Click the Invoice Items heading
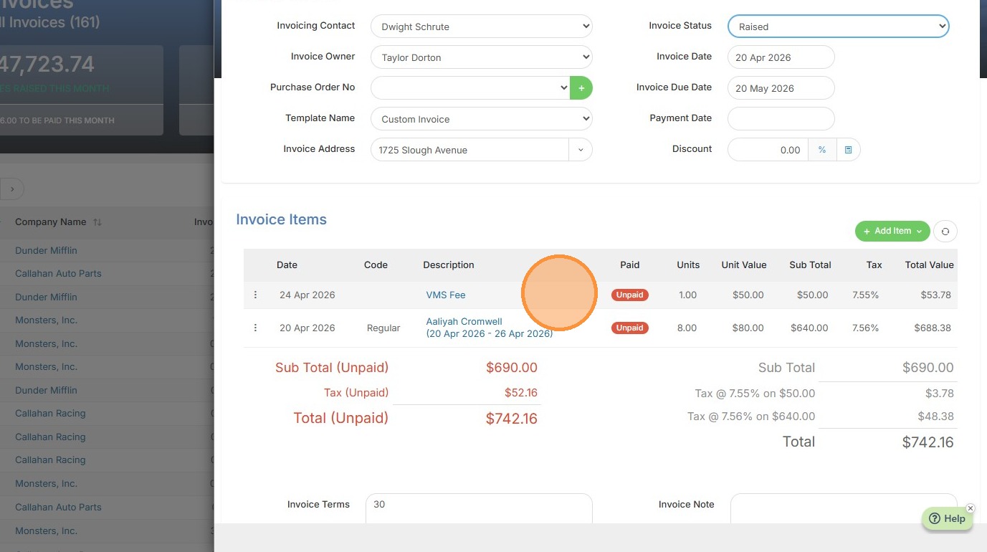Image resolution: width=987 pixels, height=552 pixels. coord(281,219)
